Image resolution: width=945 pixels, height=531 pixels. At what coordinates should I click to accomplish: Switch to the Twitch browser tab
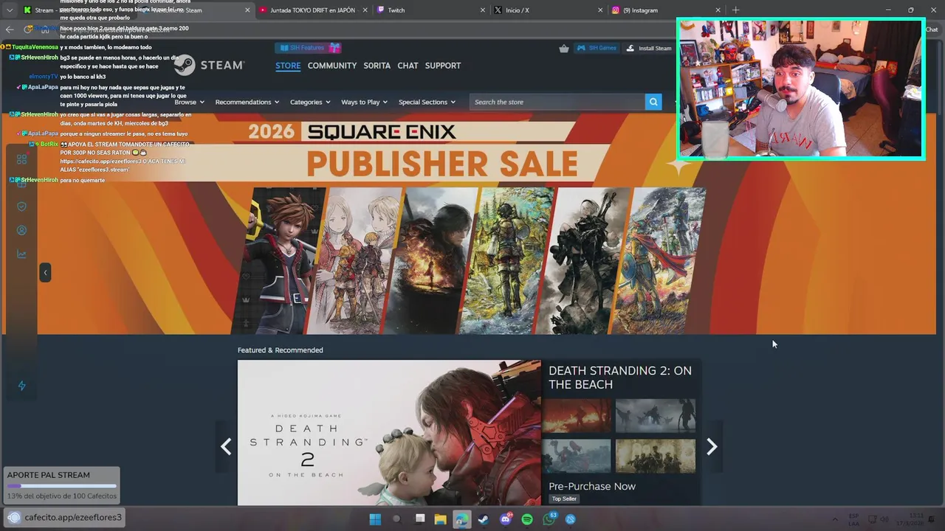430,10
